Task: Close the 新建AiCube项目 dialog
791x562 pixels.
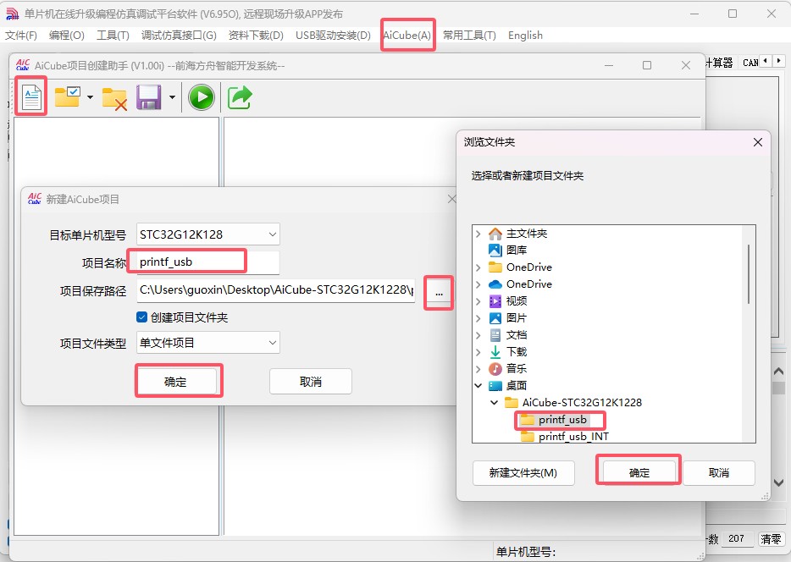Action: (x=451, y=199)
